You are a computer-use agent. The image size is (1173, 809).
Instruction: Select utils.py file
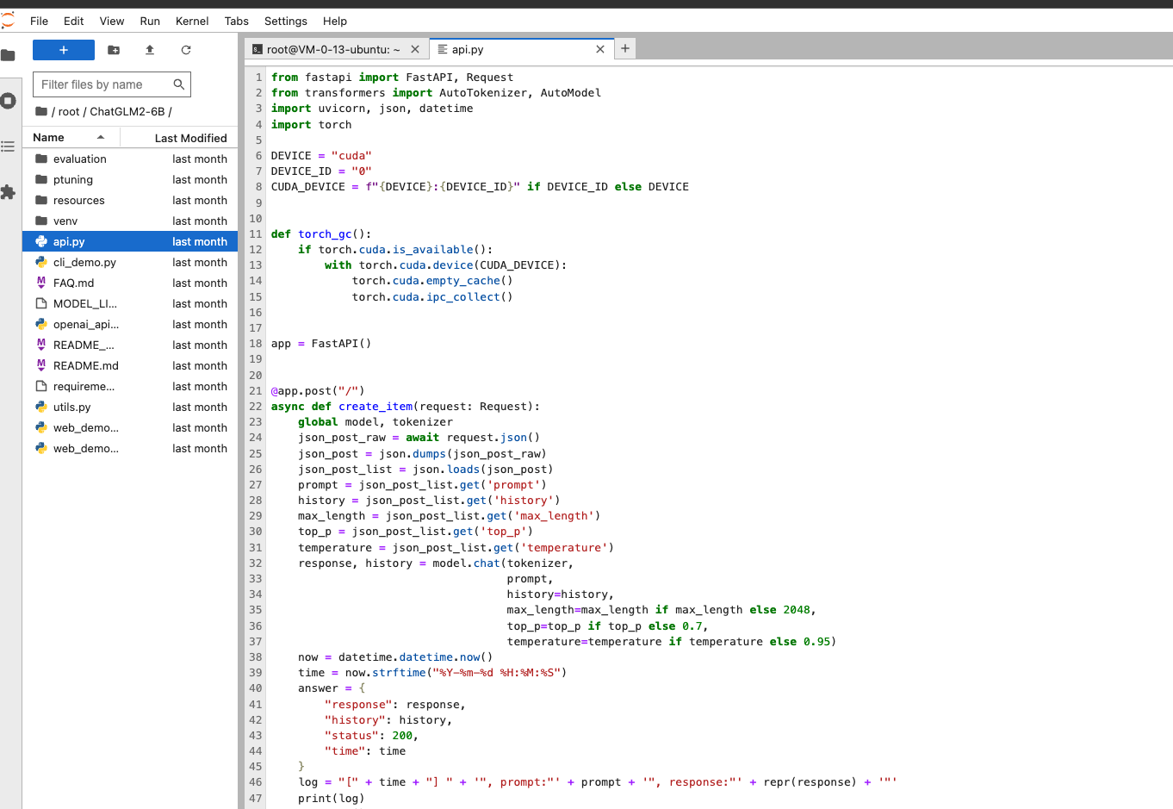[130, 407]
